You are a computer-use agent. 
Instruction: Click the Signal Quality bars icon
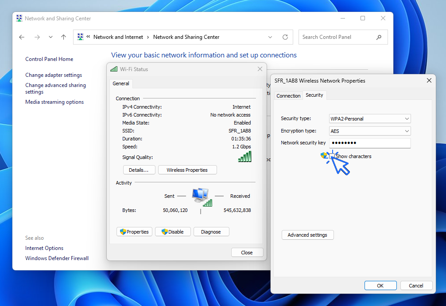click(x=244, y=157)
